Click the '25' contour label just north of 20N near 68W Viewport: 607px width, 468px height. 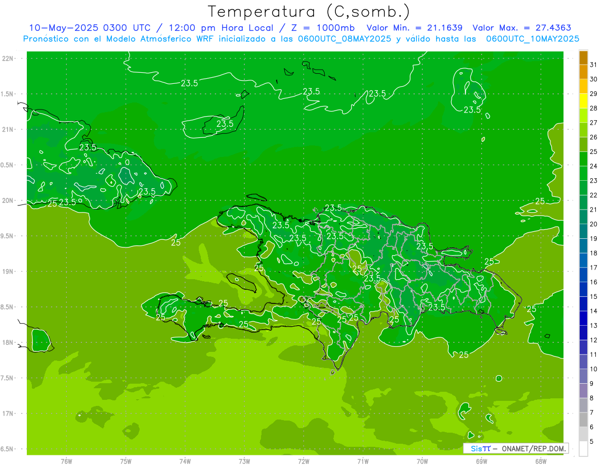tap(540, 201)
